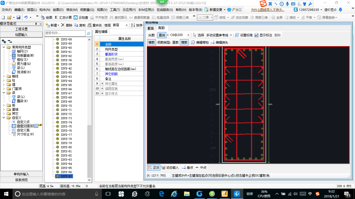
Task: Click 编辑弯钩 edit hook tool
Action: click(200, 42)
